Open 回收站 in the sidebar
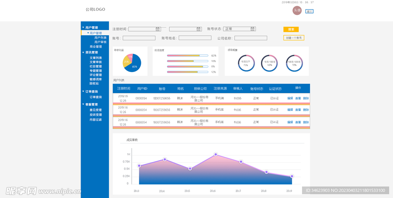This screenshot has width=393, height=198. [x=94, y=83]
